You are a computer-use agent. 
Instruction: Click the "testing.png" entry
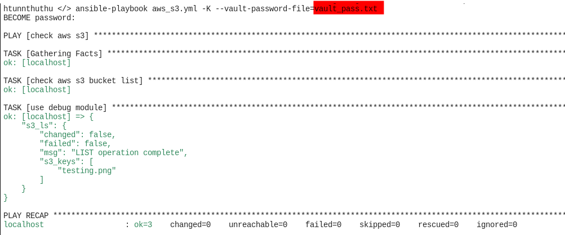click(x=87, y=170)
